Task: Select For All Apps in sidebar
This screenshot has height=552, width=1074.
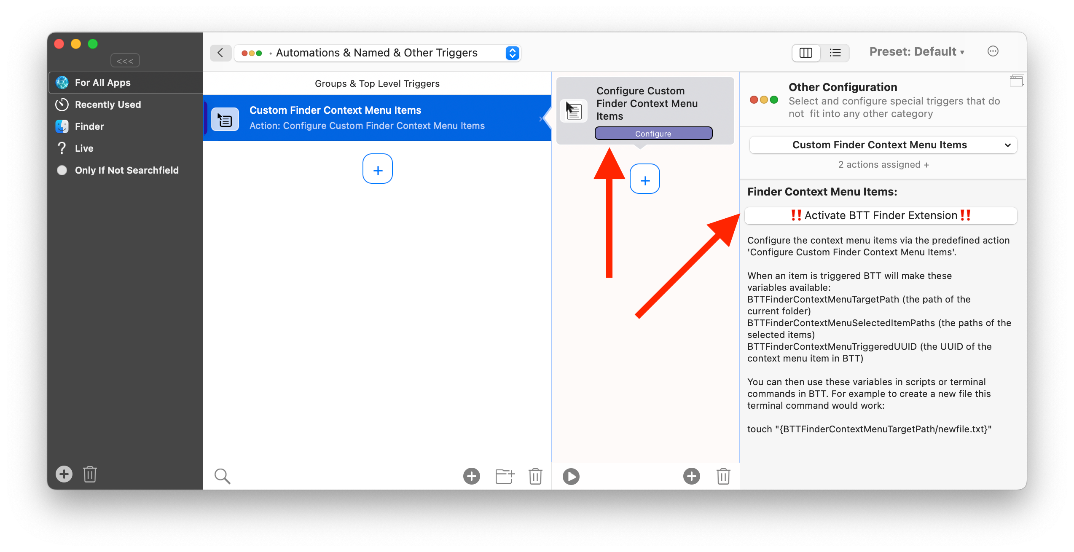Action: pyautogui.click(x=126, y=83)
